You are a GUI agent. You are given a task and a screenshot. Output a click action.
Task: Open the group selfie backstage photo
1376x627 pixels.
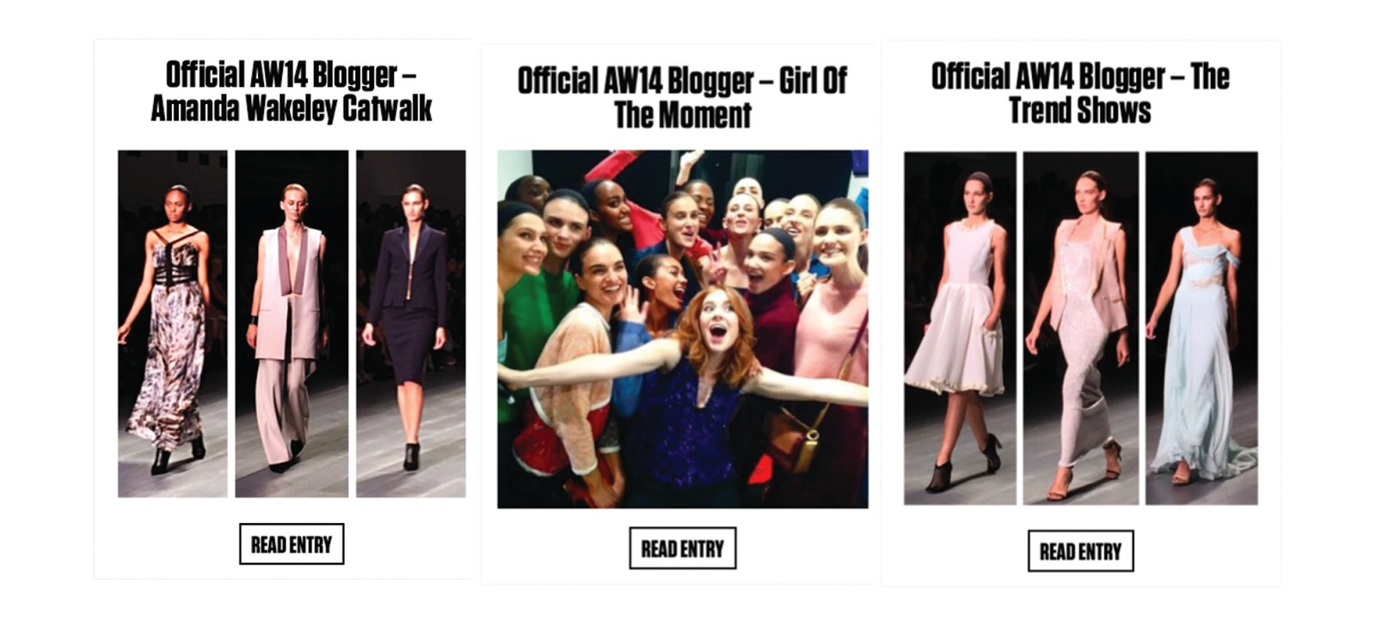pos(683,329)
